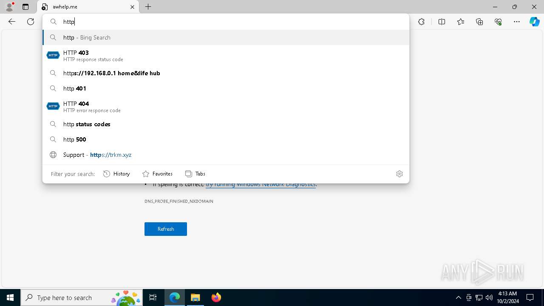The width and height of the screenshot is (544, 306).
Task: Open the tab actions menu icon
Action: tap(25, 7)
